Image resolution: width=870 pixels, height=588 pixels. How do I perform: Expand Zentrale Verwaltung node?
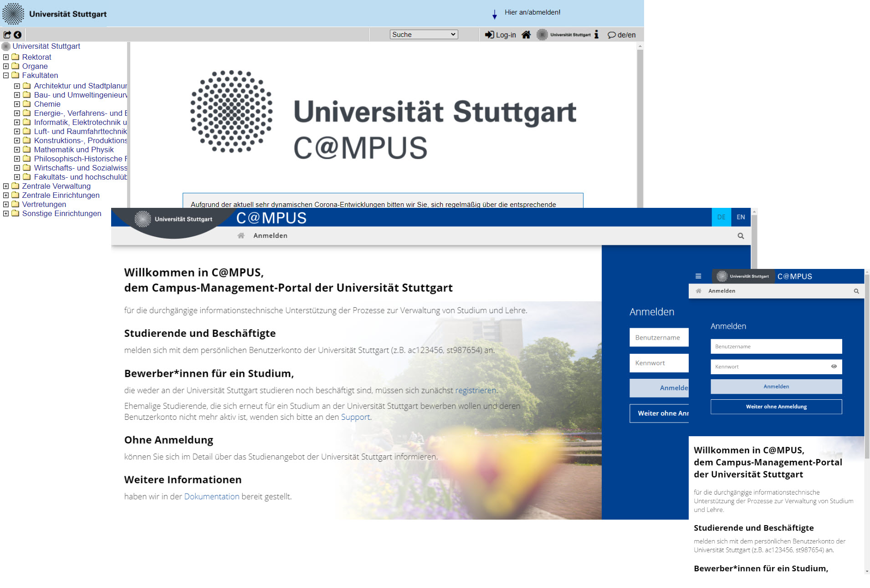[x=6, y=186]
